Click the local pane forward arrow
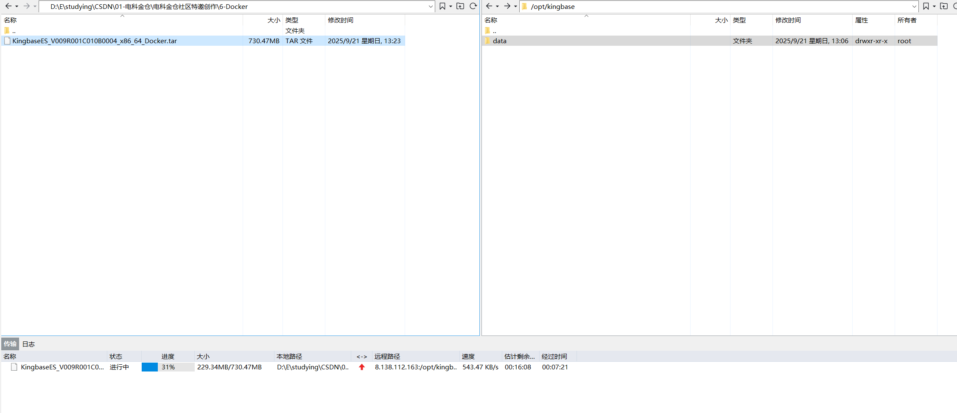The height and width of the screenshot is (413, 957). click(x=26, y=6)
